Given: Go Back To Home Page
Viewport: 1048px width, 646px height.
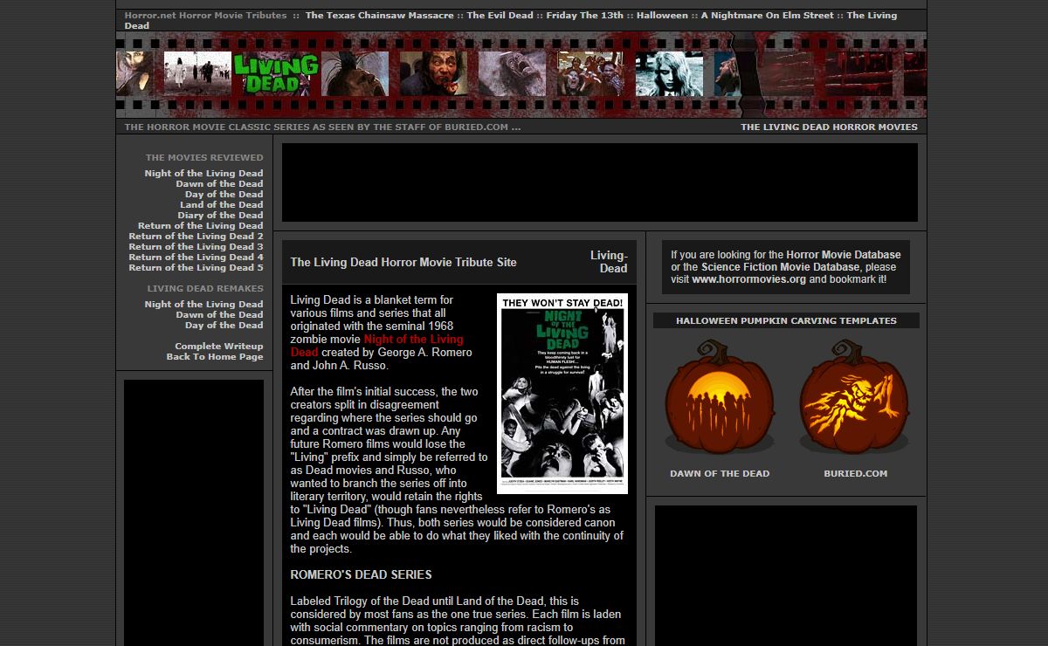Looking at the screenshot, I should pyautogui.click(x=215, y=357).
